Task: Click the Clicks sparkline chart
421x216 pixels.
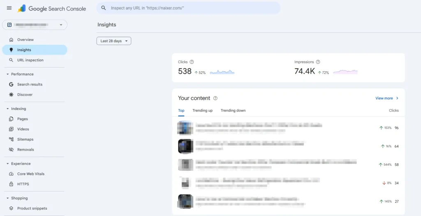Action: [222, 72]
